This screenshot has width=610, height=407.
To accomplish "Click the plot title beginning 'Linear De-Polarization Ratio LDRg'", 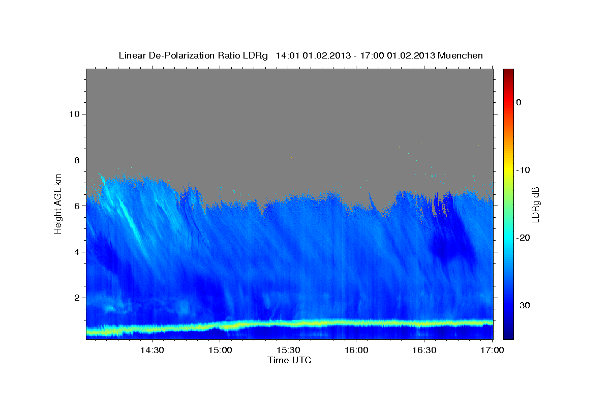I will [300, 55].
